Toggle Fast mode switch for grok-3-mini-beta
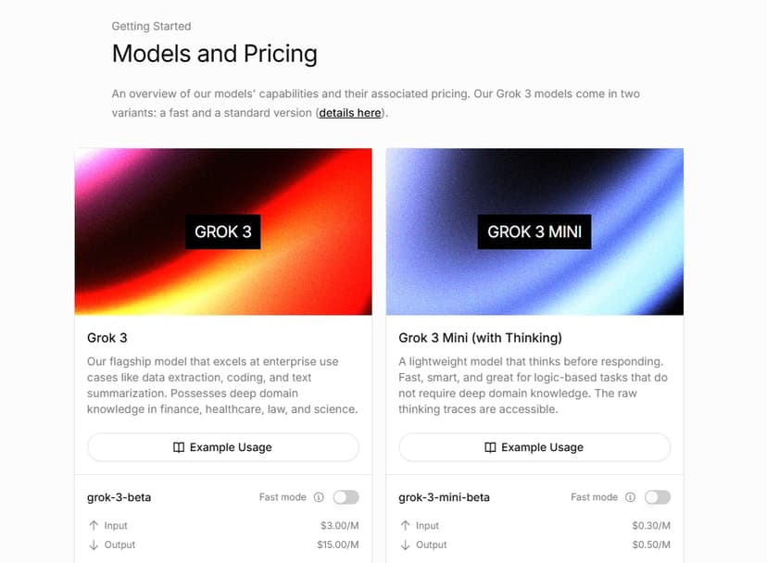The image size is (767, 563). pos(657,497)
